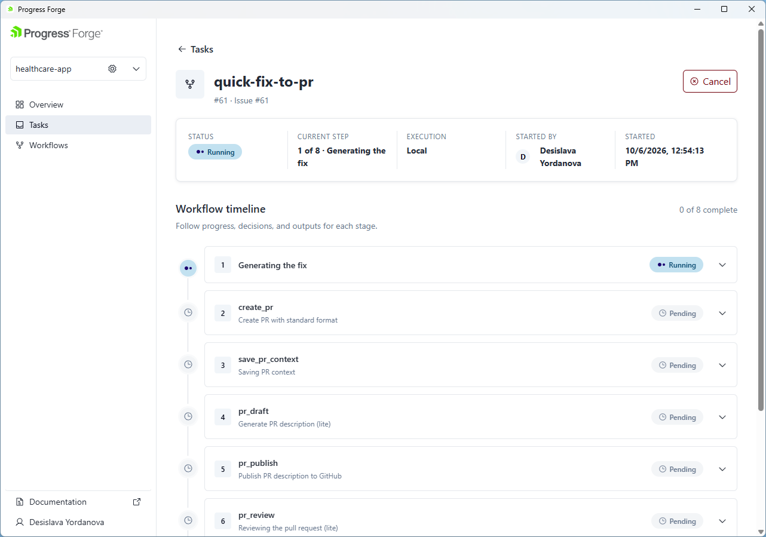The width and height of the screenshot is (766, 537).
Task: Click the clock marker for create_pr step
Action: (188, 312)
